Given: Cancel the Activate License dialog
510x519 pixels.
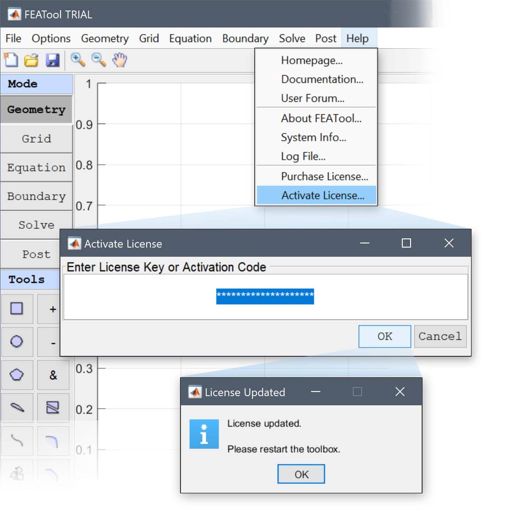Looking at the screenshot, I should [440, 336].
